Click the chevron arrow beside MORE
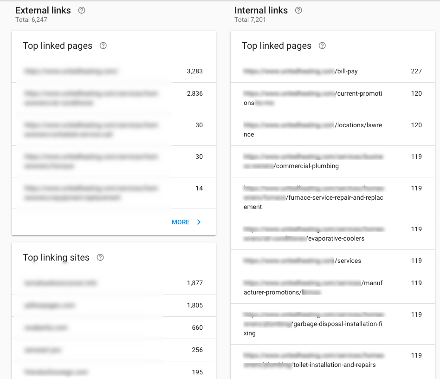This screenshot has width=440, height=379. point(199,222)
